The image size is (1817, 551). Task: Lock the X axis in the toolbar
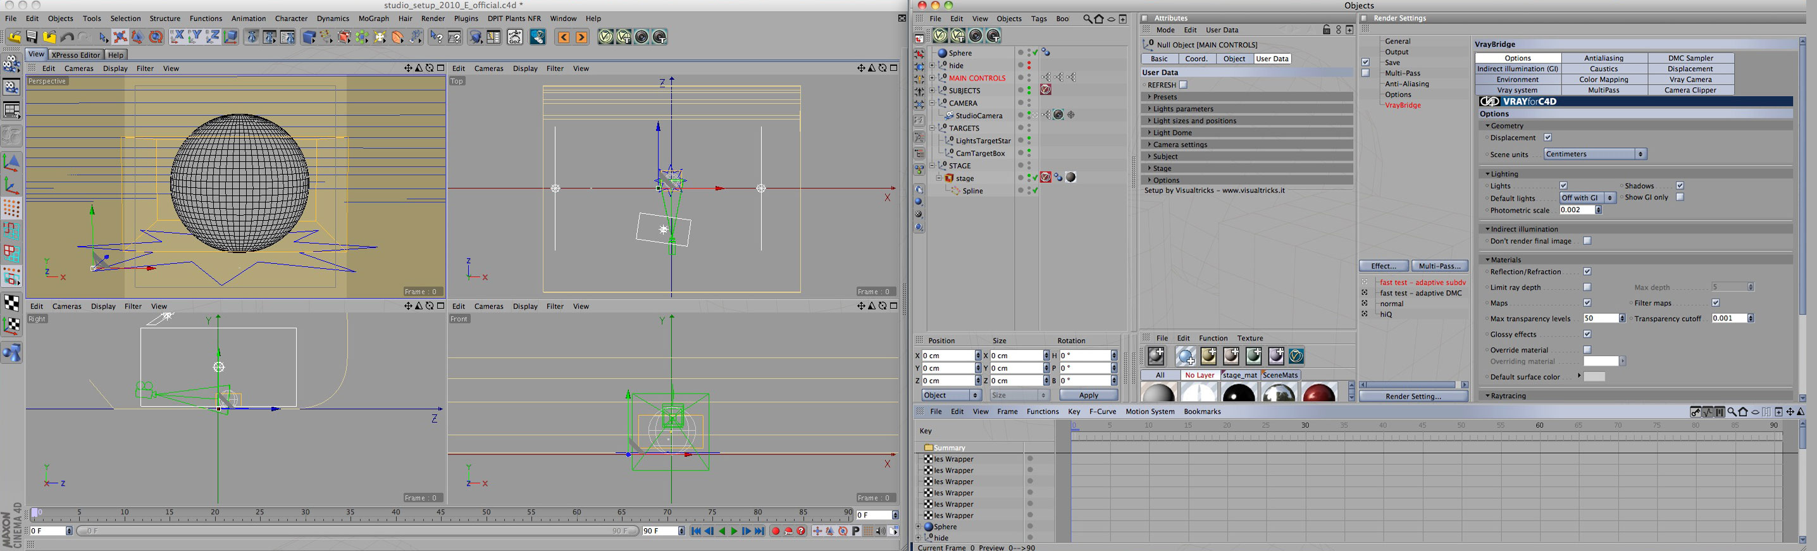[x=177, y=37]
